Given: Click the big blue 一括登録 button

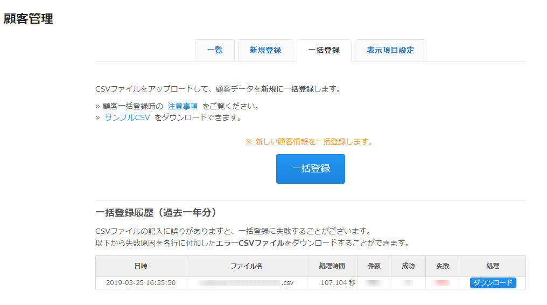Looking at the screenshot, I should (311, 169).
